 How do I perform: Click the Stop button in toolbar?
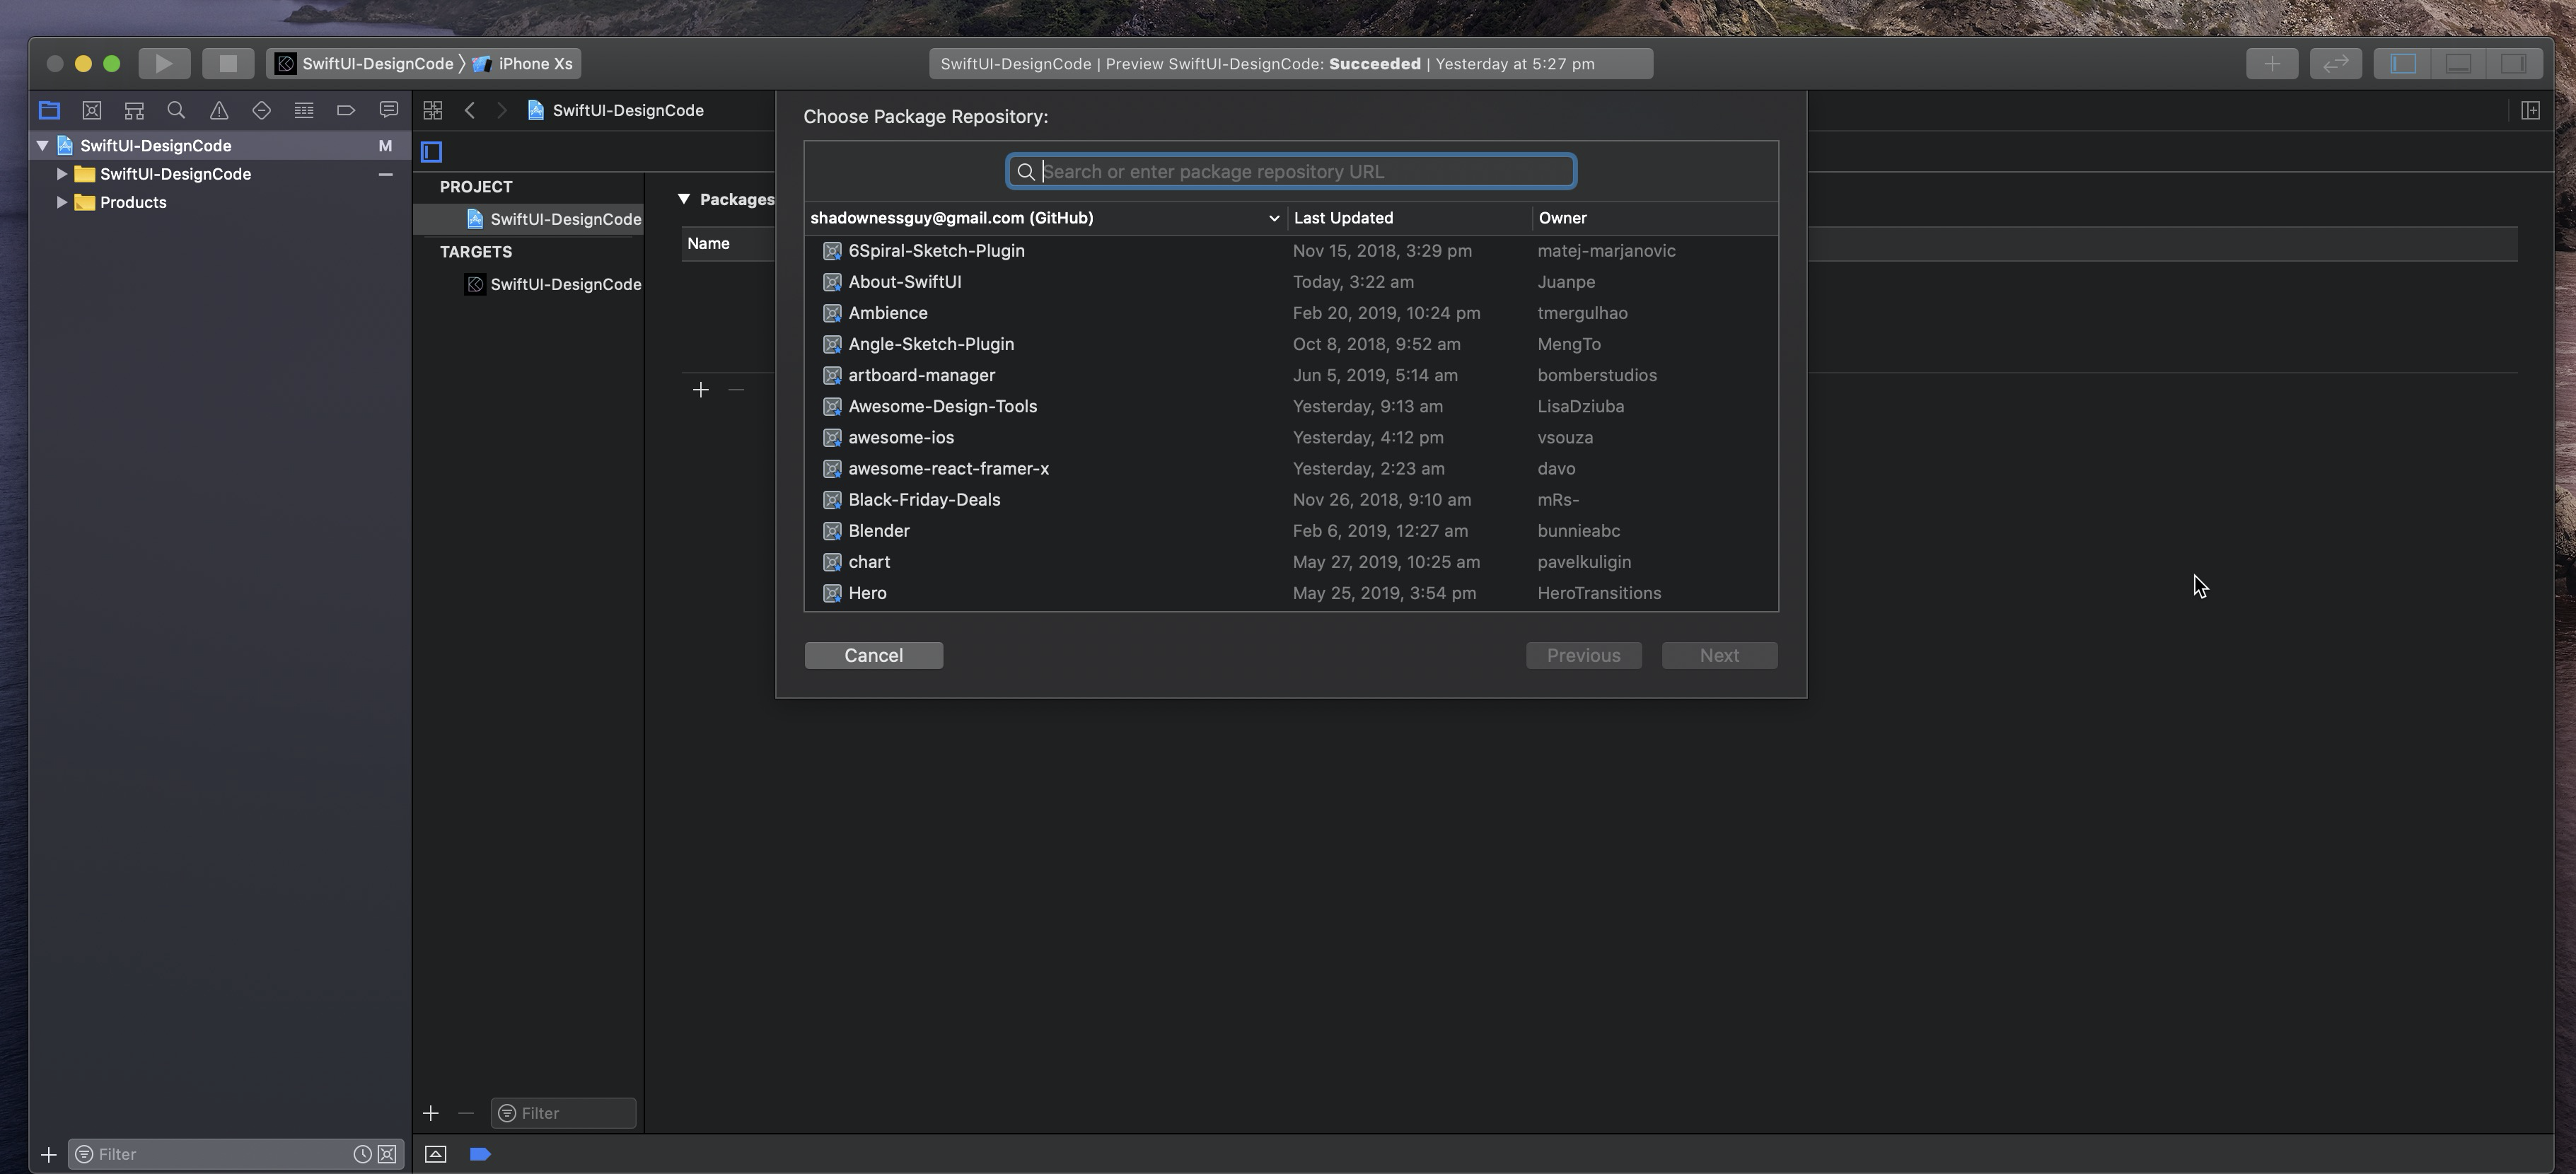coord(228,64)
